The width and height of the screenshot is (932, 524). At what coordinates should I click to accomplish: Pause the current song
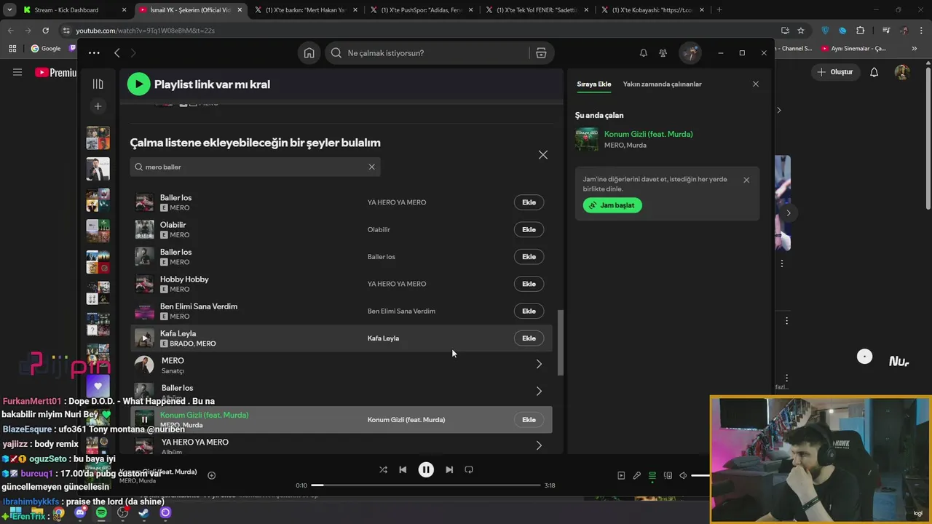pyautogui.click(x=426, y=470)
